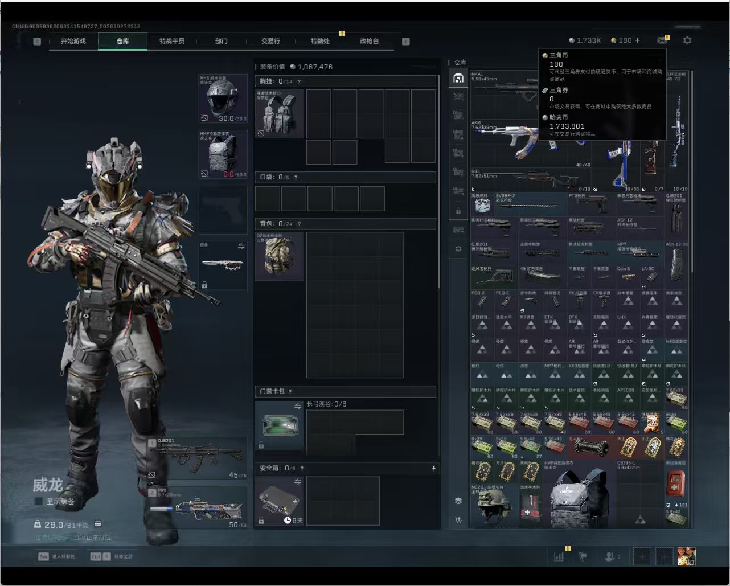Image resolution: width=730 pixels, height=586 pixels.
Task: Select the HMP armor equipment slot
Action: 223,154
